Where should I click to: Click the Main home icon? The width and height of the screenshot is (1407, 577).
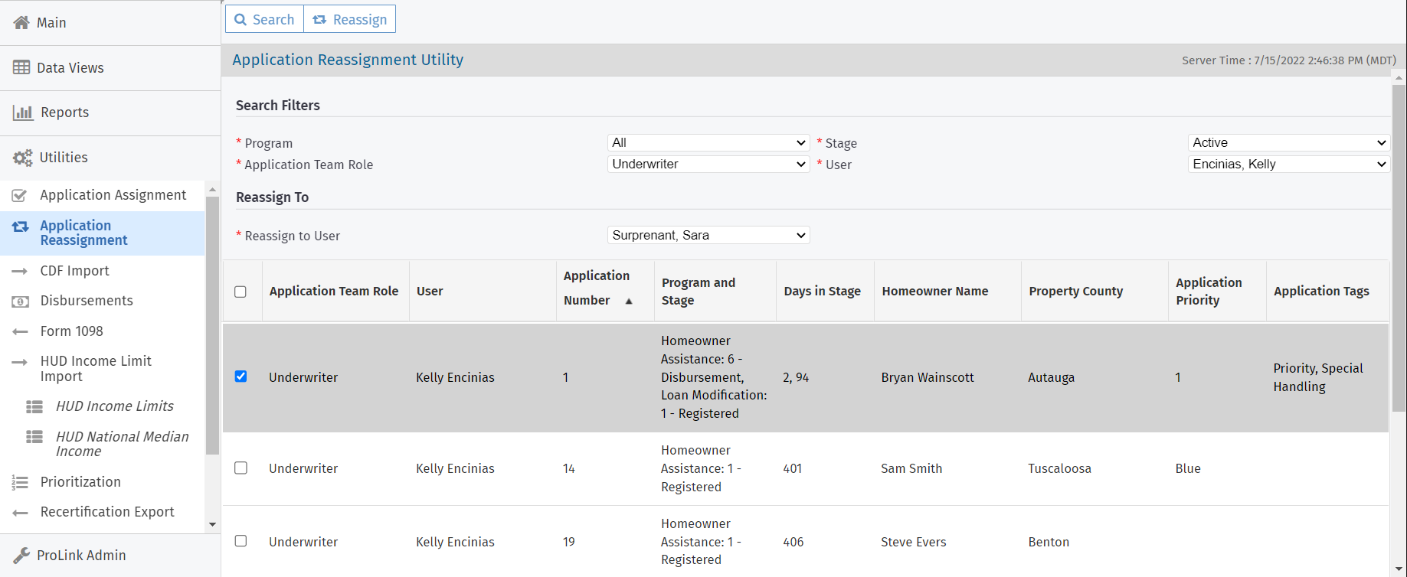[x=21, y=22]
